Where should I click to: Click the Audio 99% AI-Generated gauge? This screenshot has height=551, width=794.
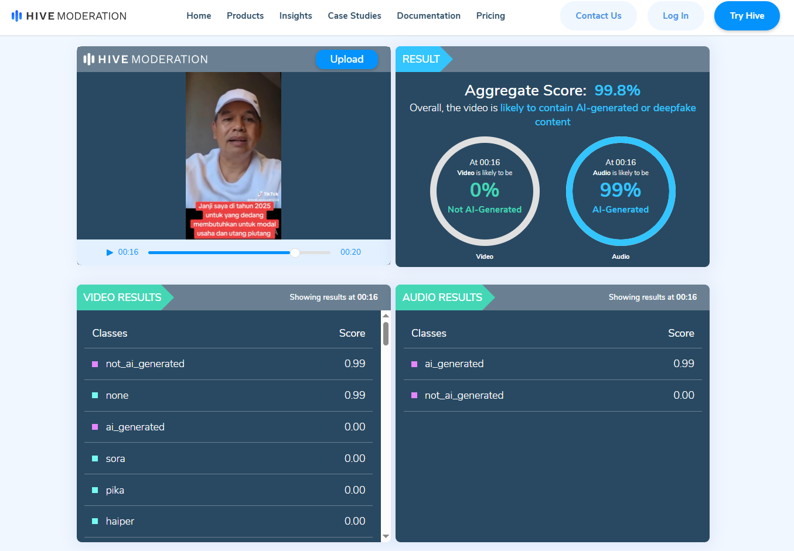pyautogui.click(x=621, y=191)
